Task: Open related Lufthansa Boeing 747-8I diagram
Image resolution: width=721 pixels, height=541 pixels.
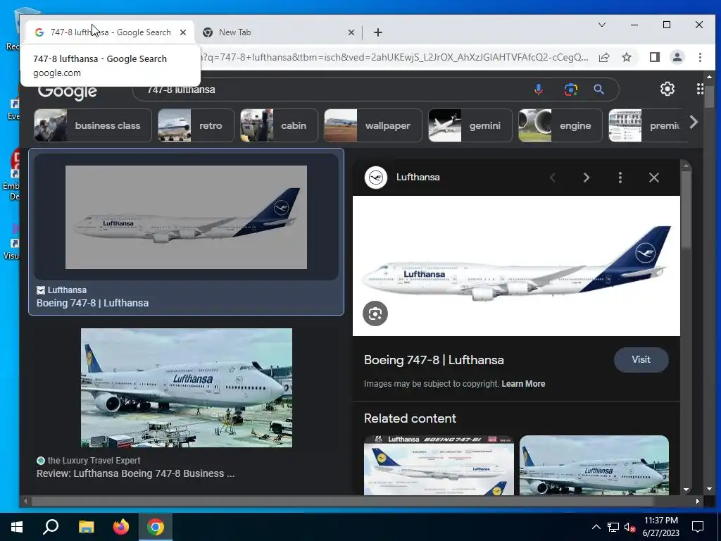Action: (x=439, y=465)
